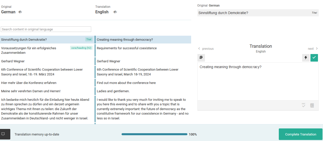The height and width of the screenshot is (141, 323).
Task: Open the speech bubble feedback icon
Action: [x=3, y=134]
